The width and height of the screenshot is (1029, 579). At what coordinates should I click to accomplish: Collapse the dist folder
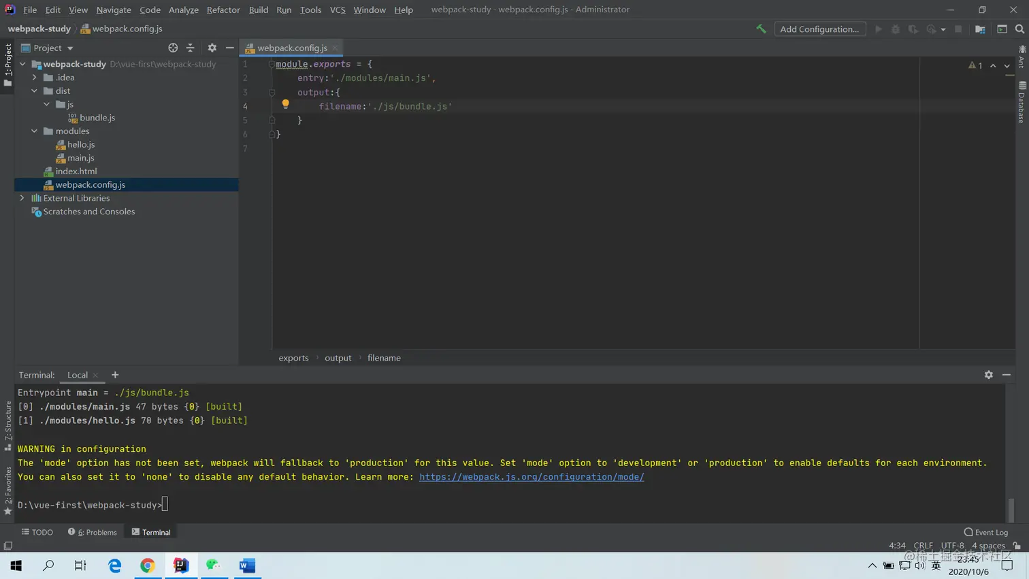35,90
